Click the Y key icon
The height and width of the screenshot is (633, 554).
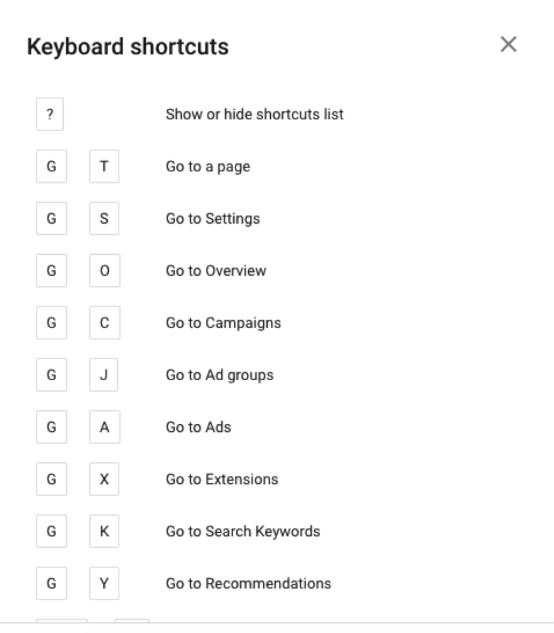(104, 584)
